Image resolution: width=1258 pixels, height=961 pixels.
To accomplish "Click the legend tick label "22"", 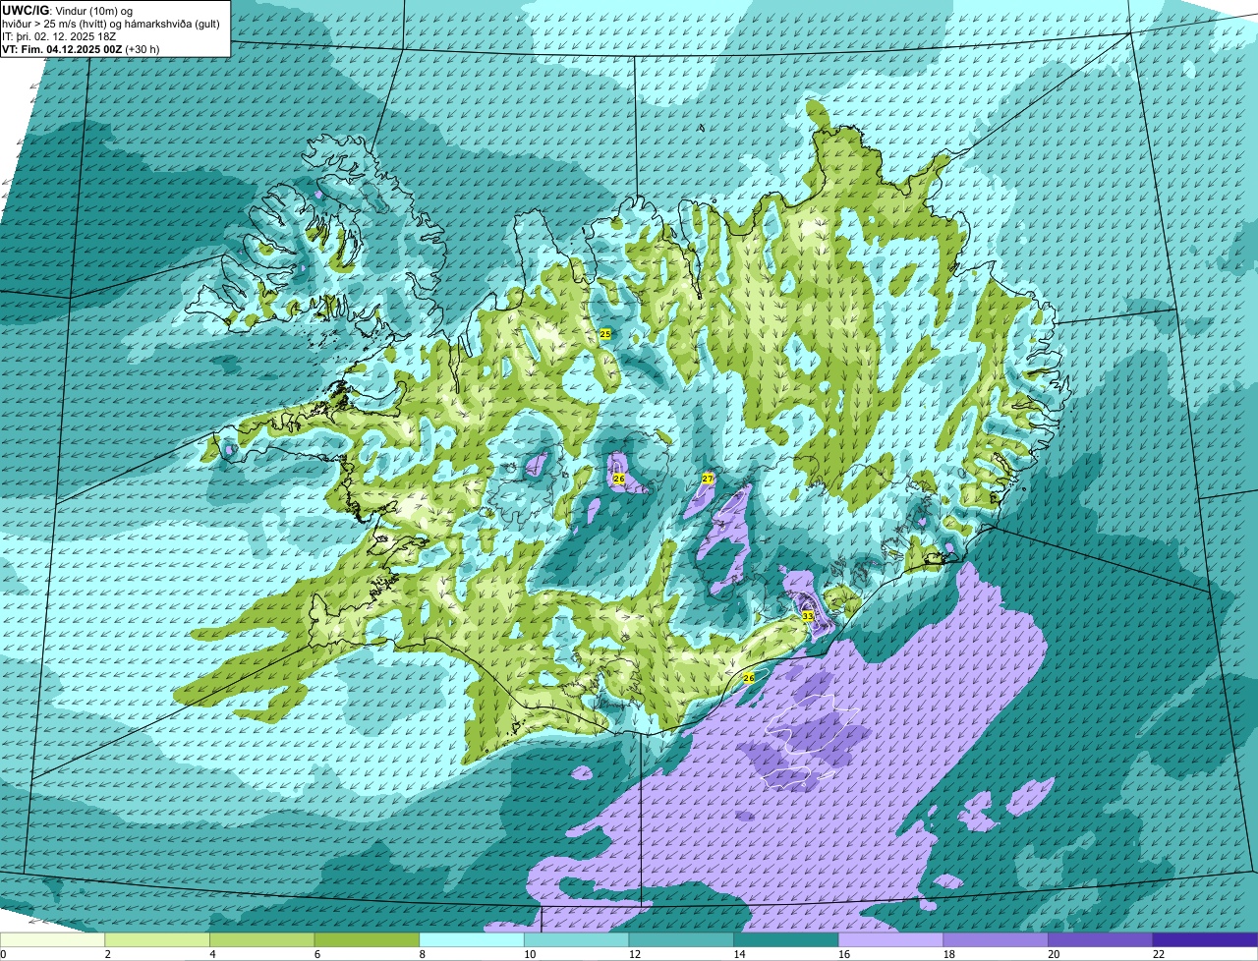I will tap(1158, 954).
